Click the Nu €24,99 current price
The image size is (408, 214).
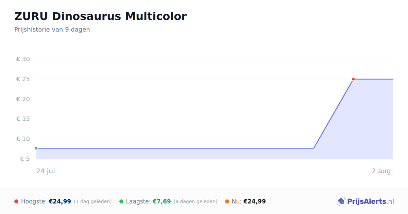tap(255, 201)
